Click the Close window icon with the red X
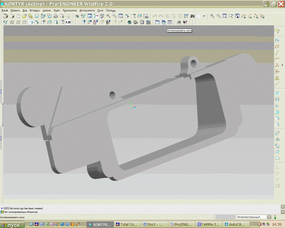This screenshot has width=285, height=228. tap(170, 22)
